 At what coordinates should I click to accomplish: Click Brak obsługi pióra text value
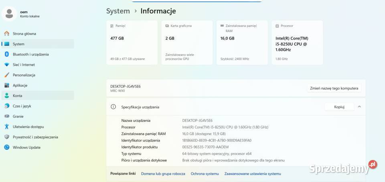[233, 160]
